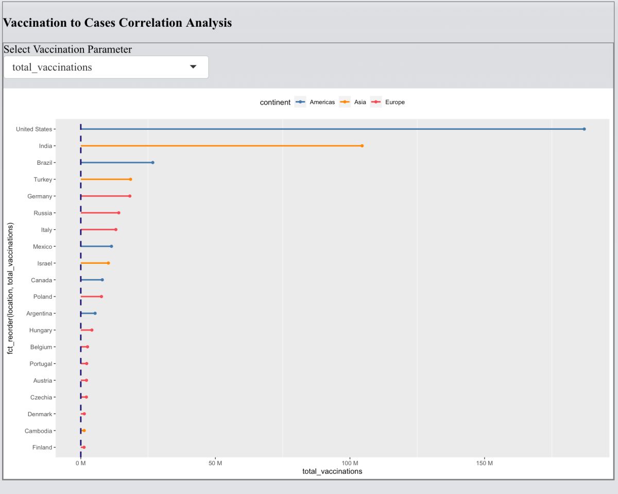618x494 pixels.
Task: Click the 'Finland' axis label
Action: tap(42, 448)
